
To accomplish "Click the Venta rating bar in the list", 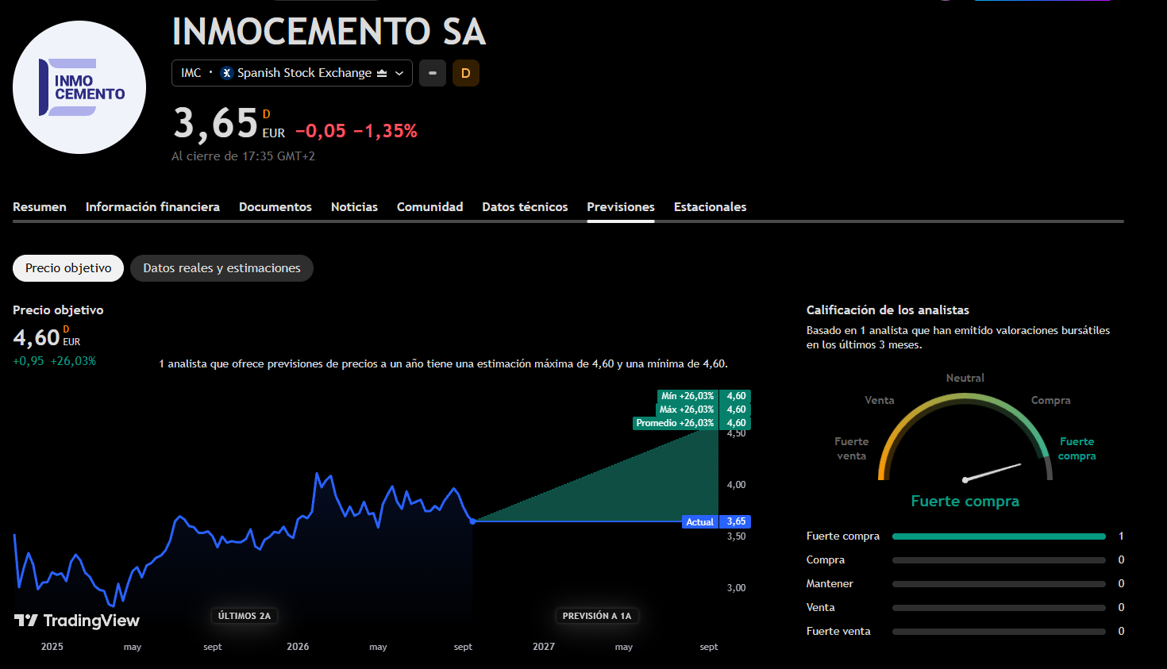I will (999, 608).
